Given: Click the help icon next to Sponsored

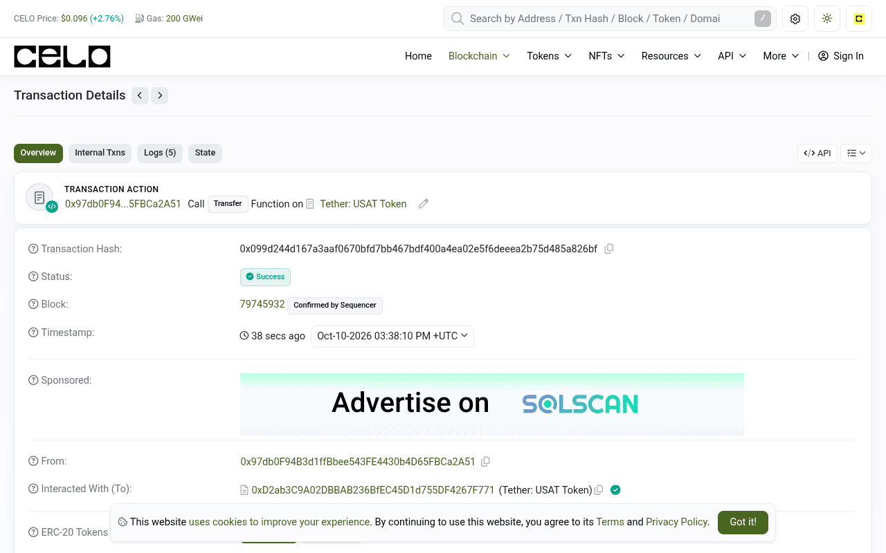Looking at the screenshot, I should pos(33,380).
